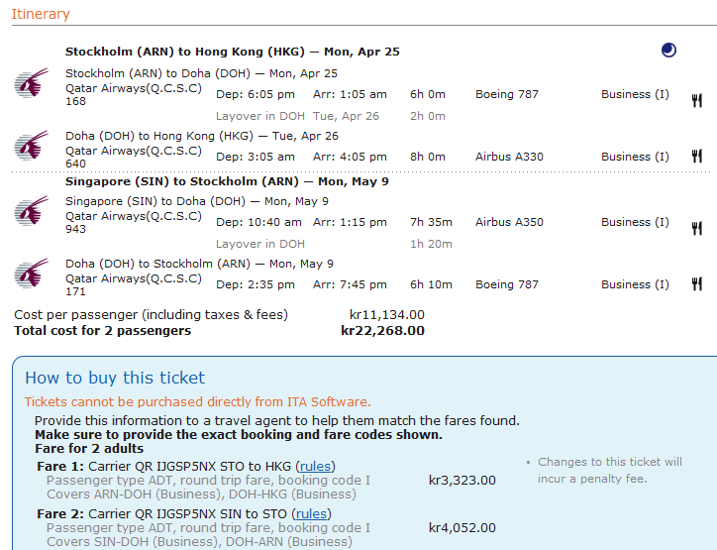The image size is (717, 550).
Task: Click Qatar Airways logo for flight 640
Action: coord(32,146)
